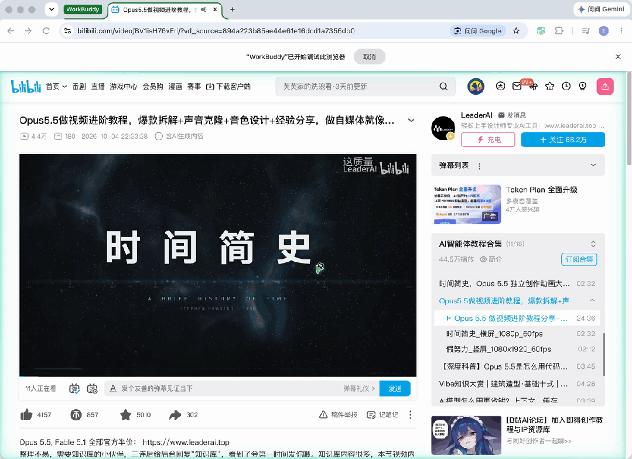Give coins to the video (857)

coord(76,415)
